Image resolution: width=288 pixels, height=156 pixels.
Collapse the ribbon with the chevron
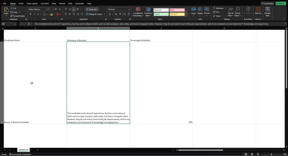[284, 19]
